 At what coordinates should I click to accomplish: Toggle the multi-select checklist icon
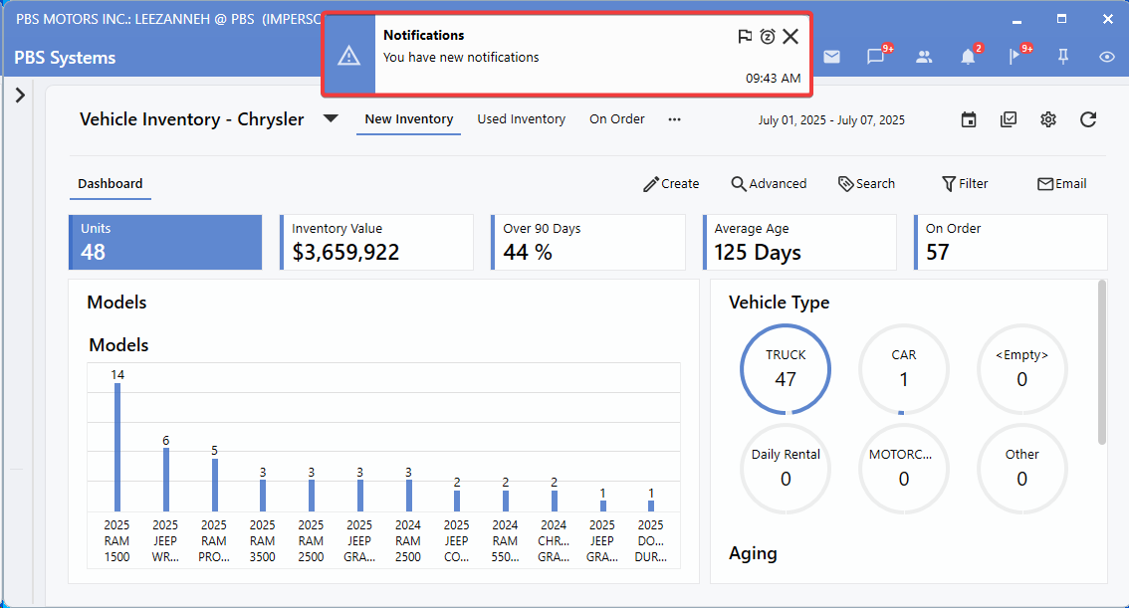1009,119
